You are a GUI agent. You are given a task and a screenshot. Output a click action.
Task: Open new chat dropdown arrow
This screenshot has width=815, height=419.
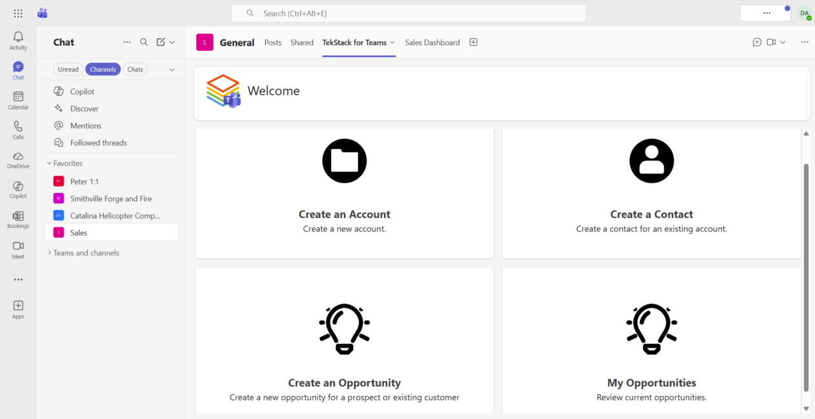172,42
